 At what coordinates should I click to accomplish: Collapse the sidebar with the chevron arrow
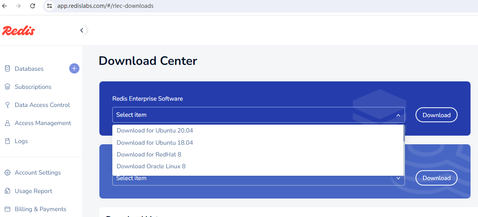[82, 30]
